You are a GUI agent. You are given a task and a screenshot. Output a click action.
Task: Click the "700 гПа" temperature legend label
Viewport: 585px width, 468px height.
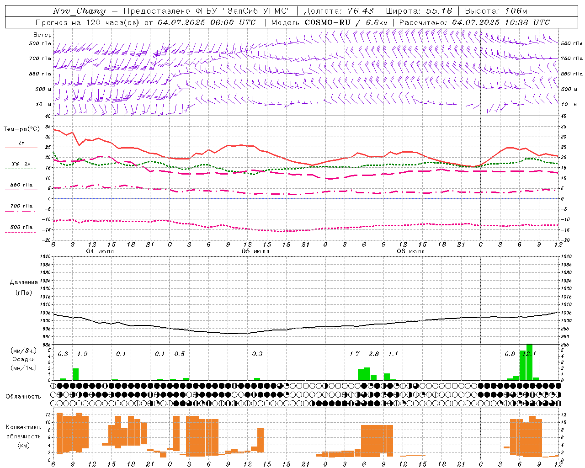coord(21,206)
